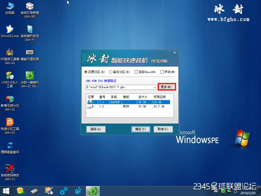Click the 可用空间 column header
The height and width of the screenshot is (196, 261).
coord(160,97)
